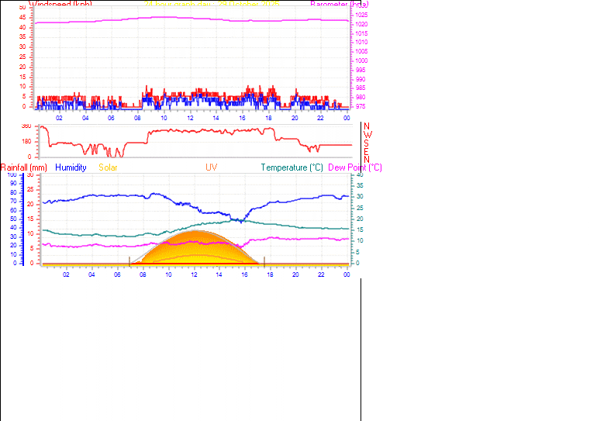Click barometer axis value 985
Screen dimensions: 590x421
(361, 88)
